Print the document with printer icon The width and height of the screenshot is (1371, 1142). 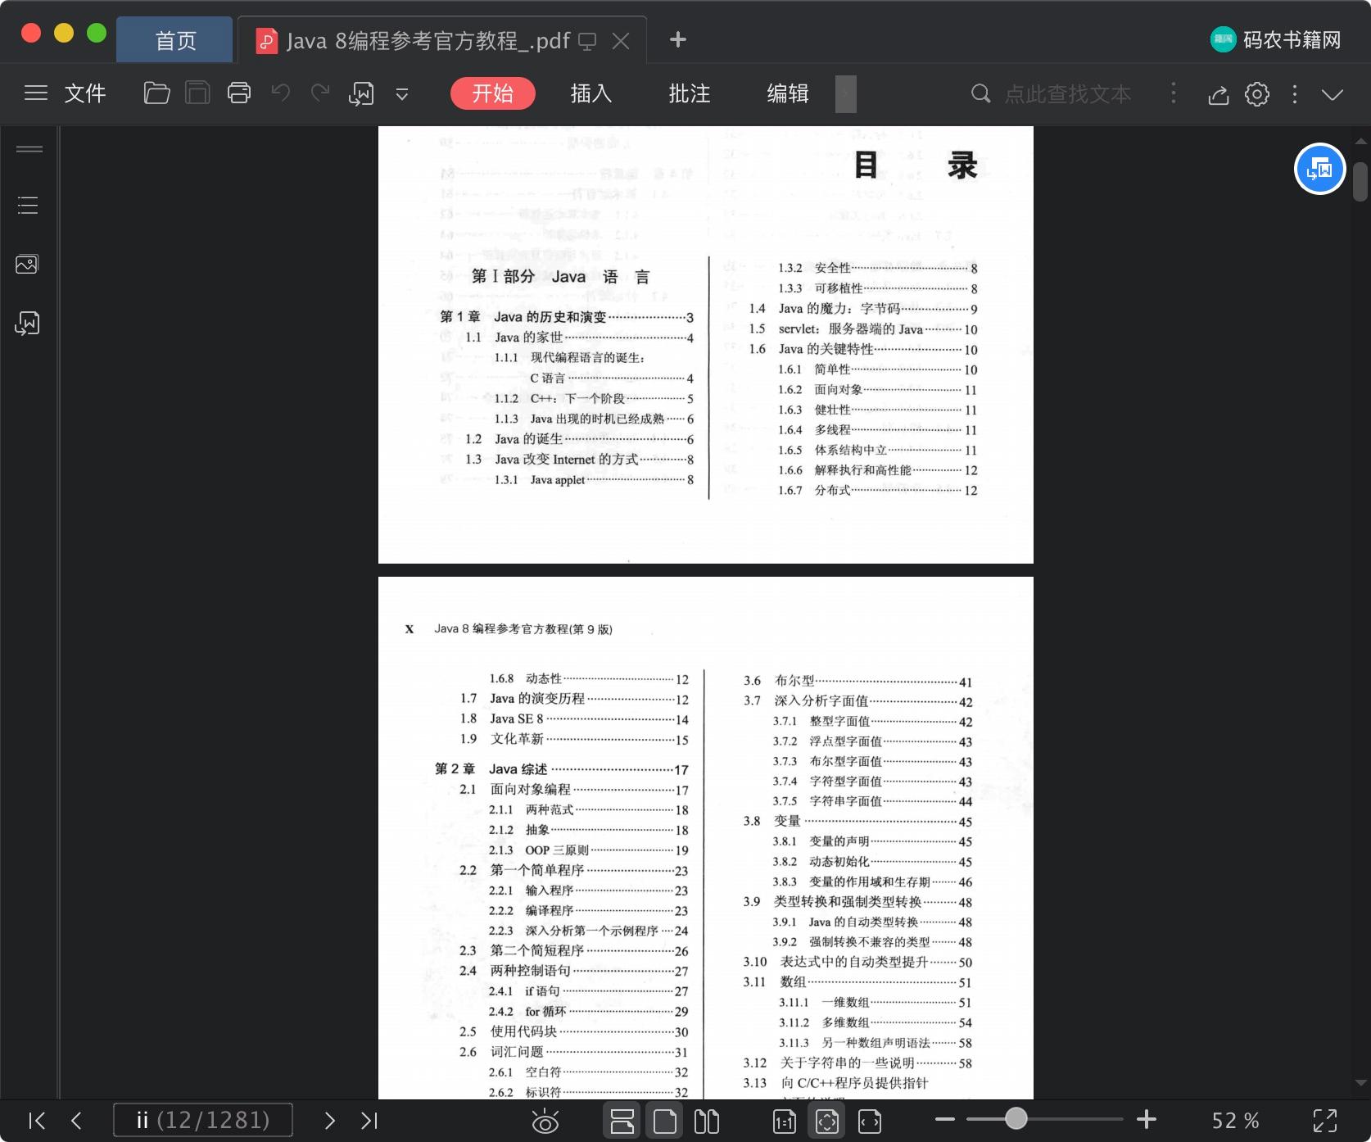point(239,93)
